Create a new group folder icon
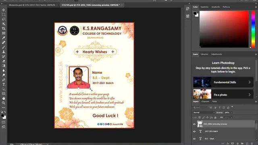 pyautogui.click(x=242, y=143)
